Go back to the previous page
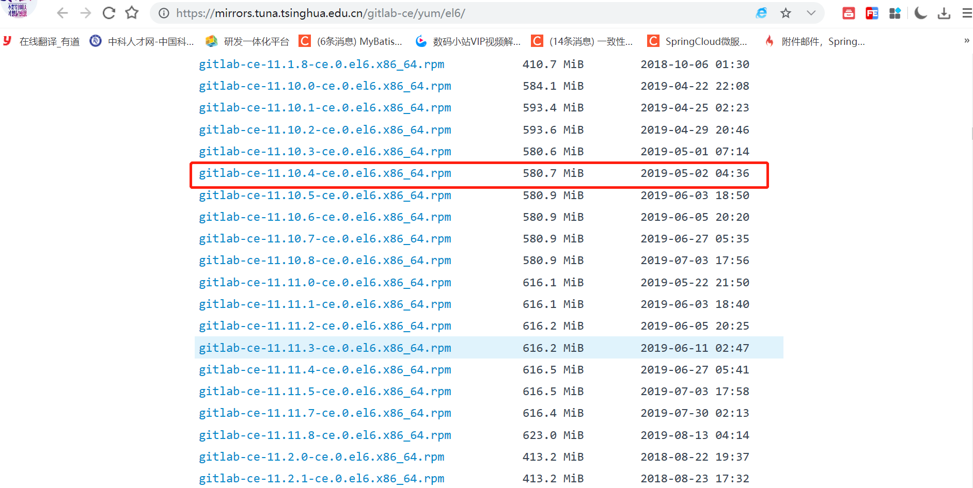973x488 pixels. click(x=62, y=13)
